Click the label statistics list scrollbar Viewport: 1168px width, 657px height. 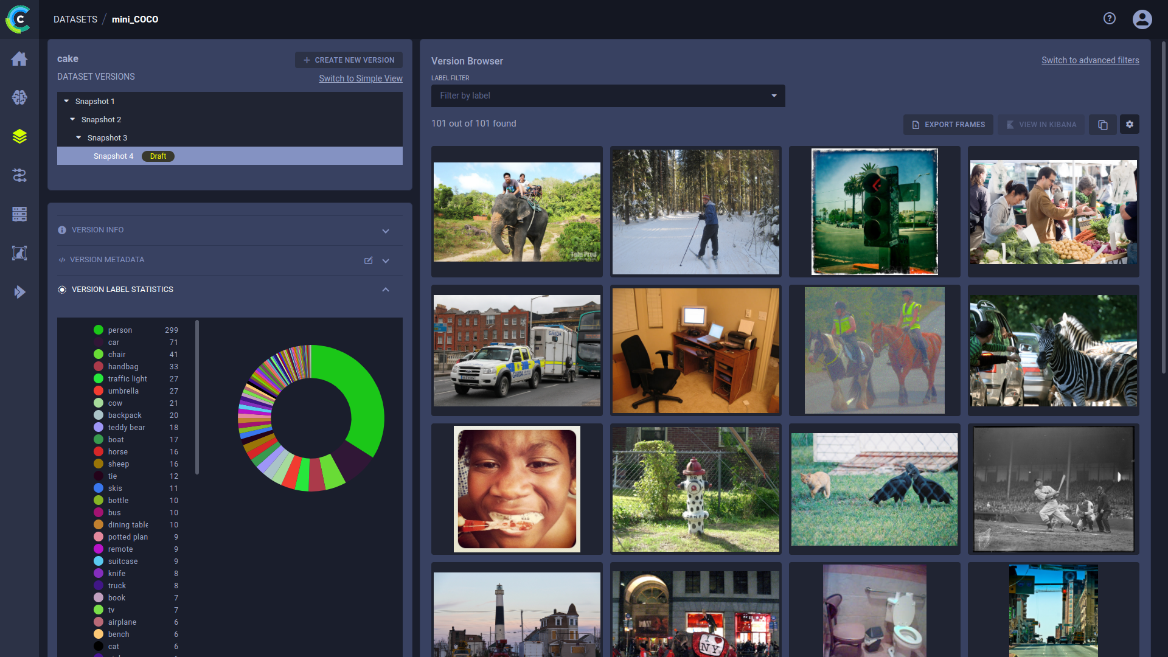click(196, 397)
